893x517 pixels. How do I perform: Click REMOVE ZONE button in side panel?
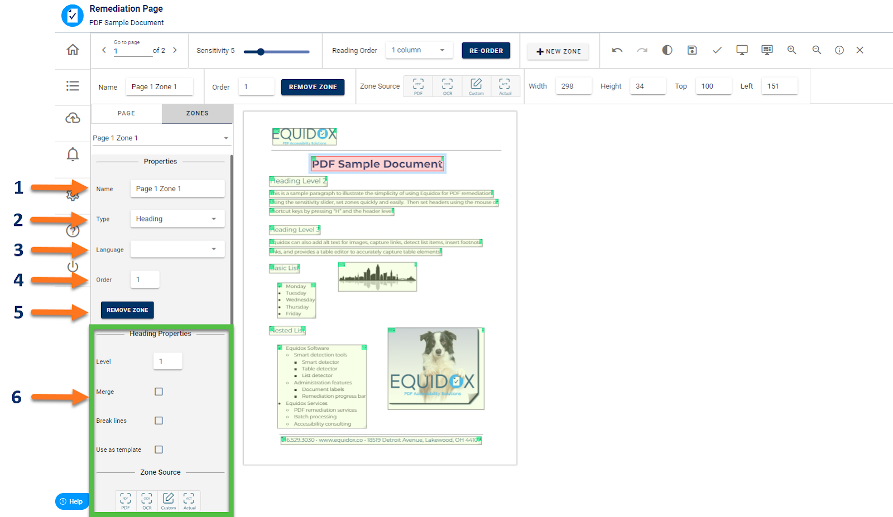tap(127, 310)
